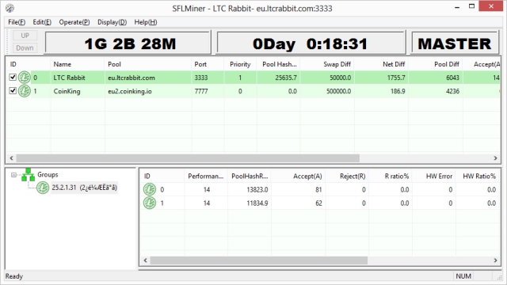
Task: Click pool diff value 4236
Action: coord(452,92)
